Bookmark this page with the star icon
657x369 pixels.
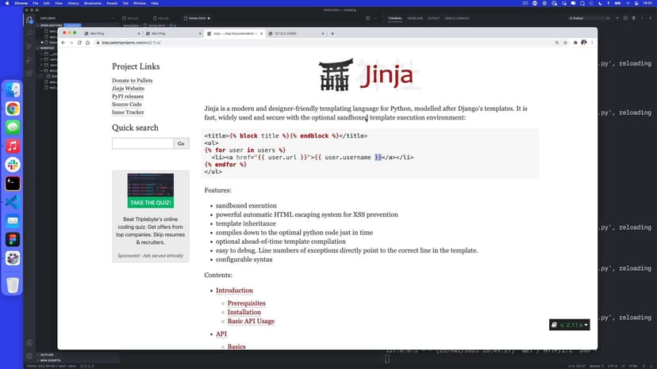coord(566,43)
